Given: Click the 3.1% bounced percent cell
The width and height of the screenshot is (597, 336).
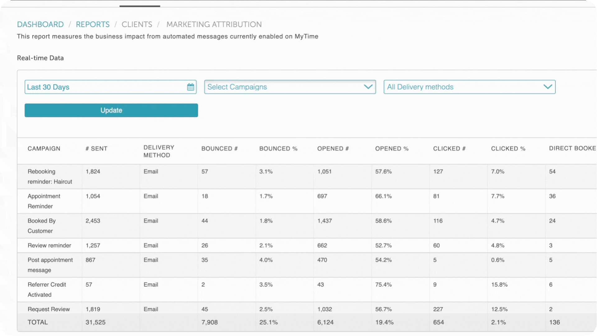Looking at the screenshot, I should (x=266, y=171).
